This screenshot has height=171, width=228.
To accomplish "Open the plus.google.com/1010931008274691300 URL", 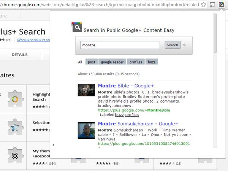I will point(144,144).
